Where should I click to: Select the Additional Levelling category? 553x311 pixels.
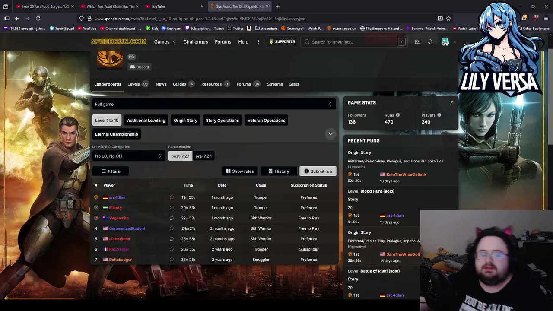click(x=146, y=121)
